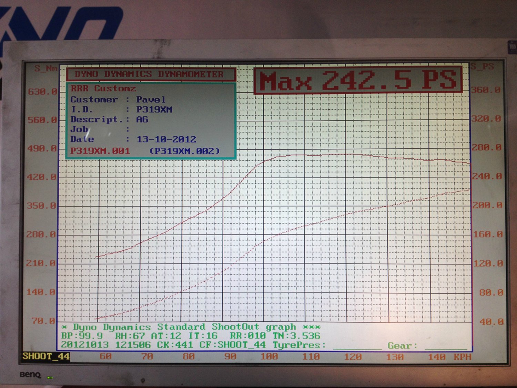Select the 120.0 power axis value
Image resolution: width=517 pixels, height=388 pixels.
[x=488, y=263]
